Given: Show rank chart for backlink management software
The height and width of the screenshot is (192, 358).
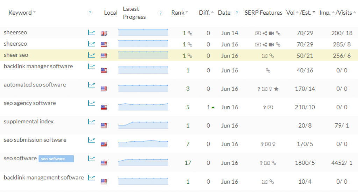Looking at the screenshot, I should pos(92,178).
